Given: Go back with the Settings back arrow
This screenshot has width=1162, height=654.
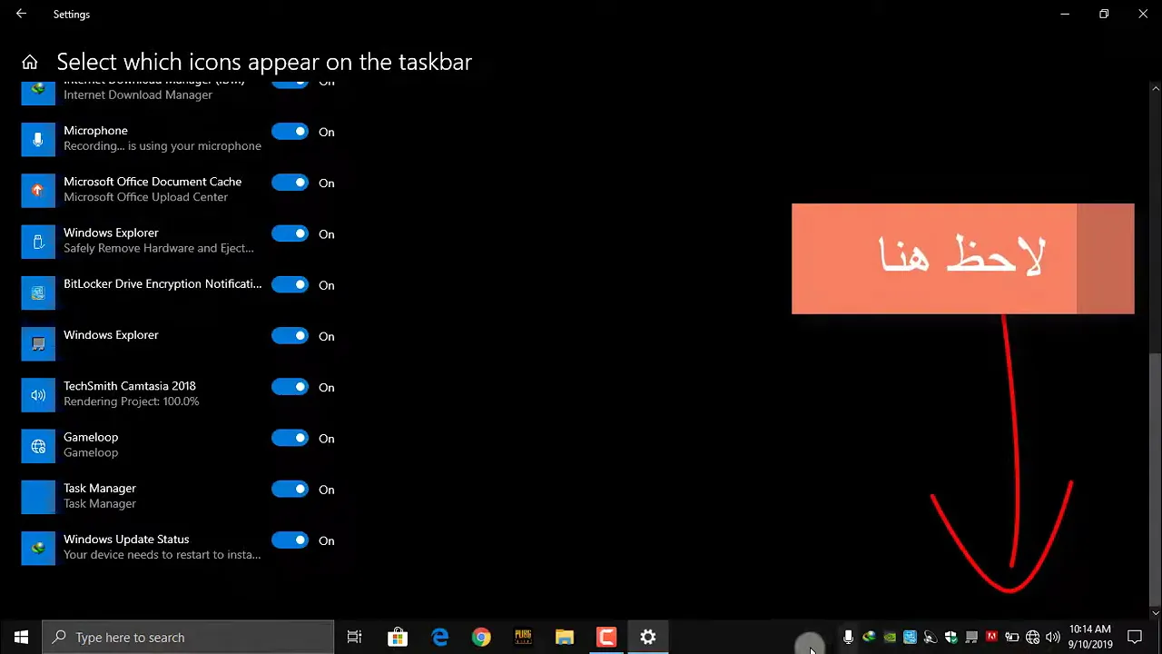Looking at the screenshot, I should [x=21, y=15].
